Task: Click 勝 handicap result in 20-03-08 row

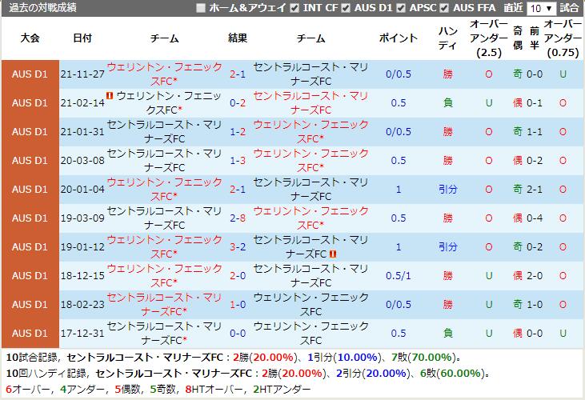Action: [x=448, y=161]
